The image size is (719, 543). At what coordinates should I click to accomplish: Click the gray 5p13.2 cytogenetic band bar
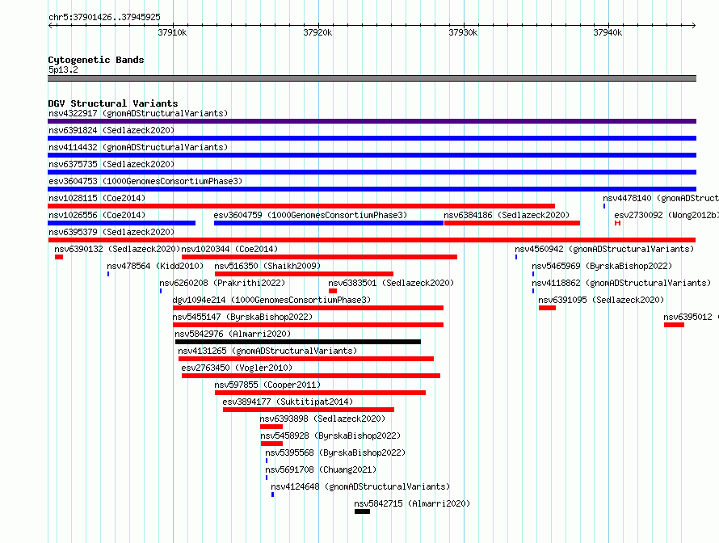coord(372,78)
